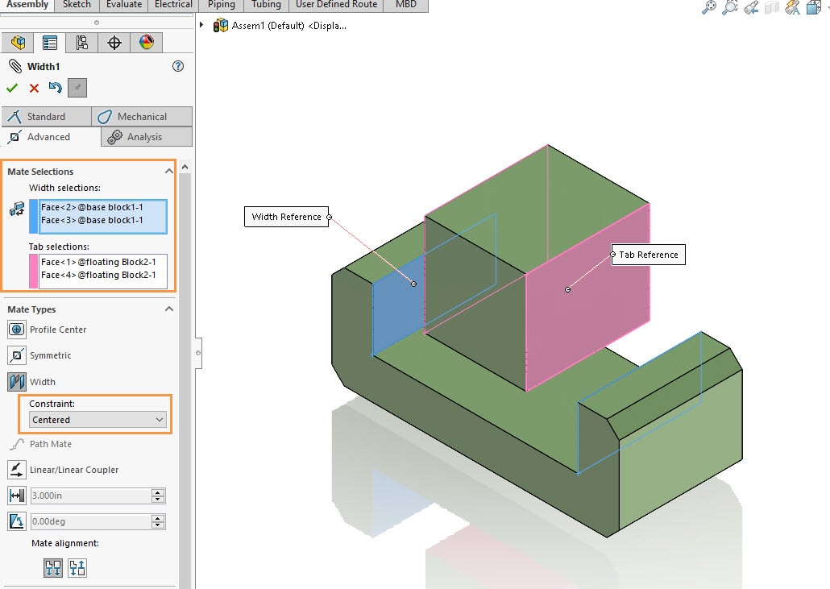Open Width1 mate help icon
The height and width of the screenshot is (589, 830).
pyautogui.click(x=178, y=66)
